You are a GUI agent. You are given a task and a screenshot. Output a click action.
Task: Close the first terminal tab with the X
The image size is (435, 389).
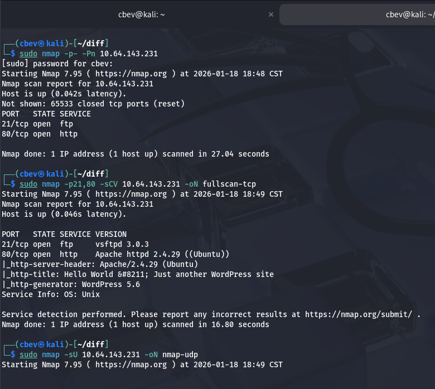point(270,15)
